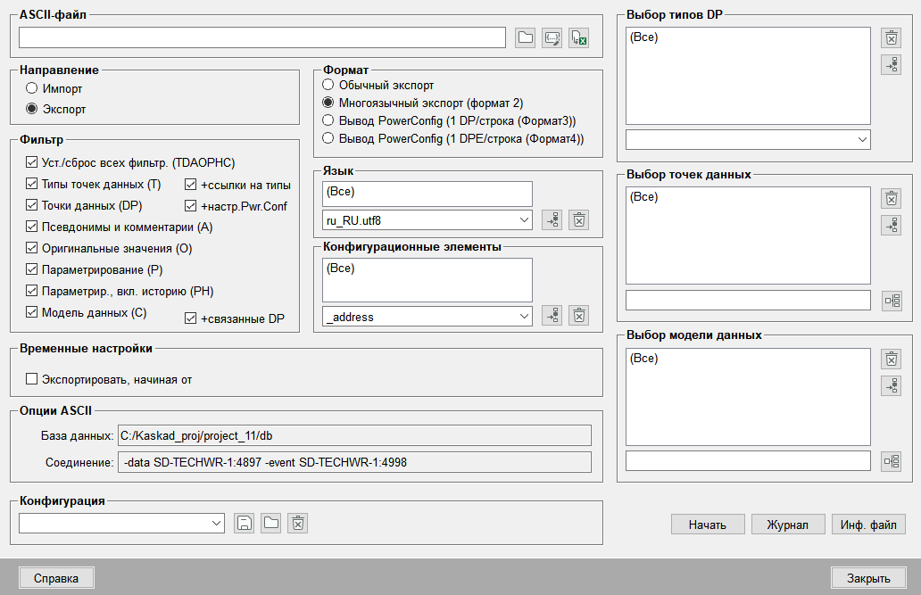Select the Импорт radio button
This screenshot has height=595, width=921.
point(32,88)
